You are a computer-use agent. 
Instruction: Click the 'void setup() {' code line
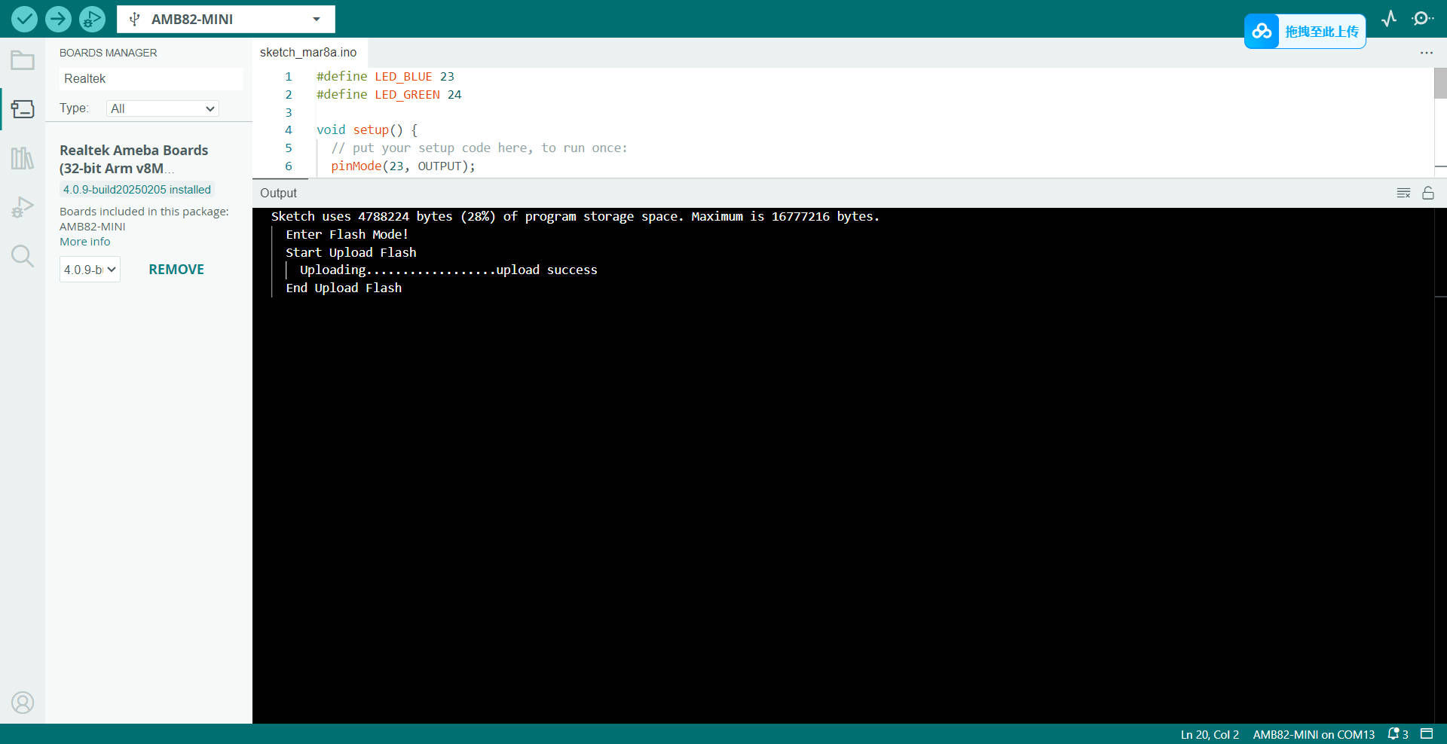(x=367, y=130)
